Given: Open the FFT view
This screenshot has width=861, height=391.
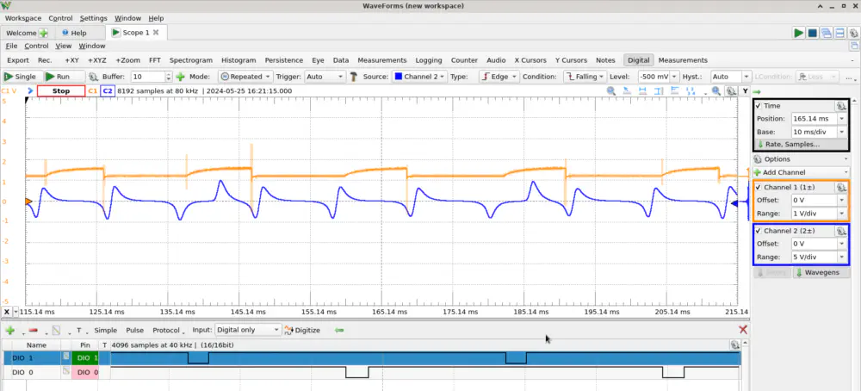Looking at the screenshot, I should tap(155, 60).
